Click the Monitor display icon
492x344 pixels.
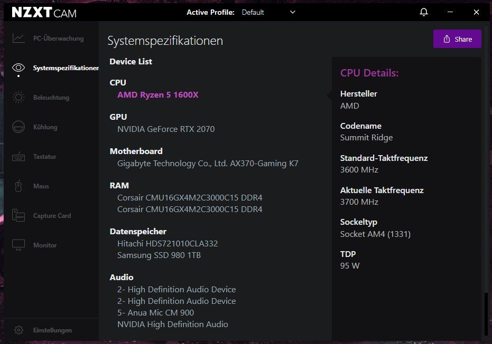(x=18, y=245)
